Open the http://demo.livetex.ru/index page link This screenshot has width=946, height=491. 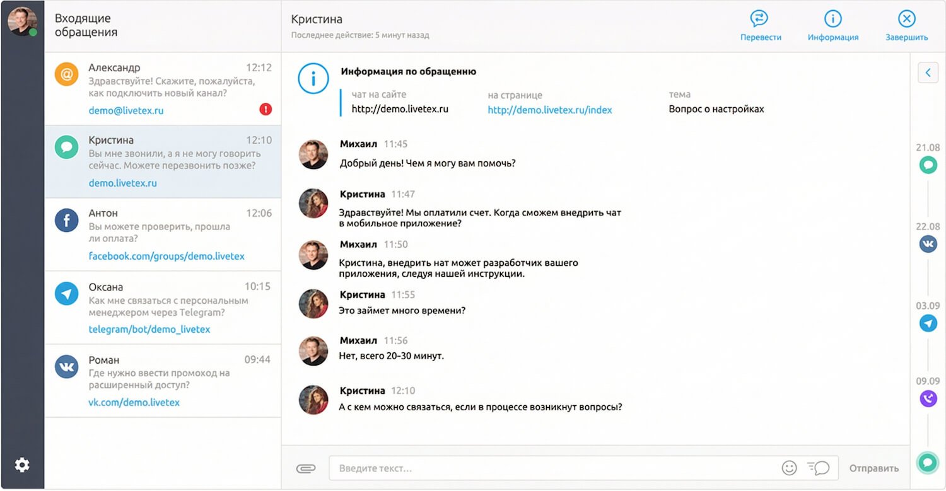tap(550, 110)
